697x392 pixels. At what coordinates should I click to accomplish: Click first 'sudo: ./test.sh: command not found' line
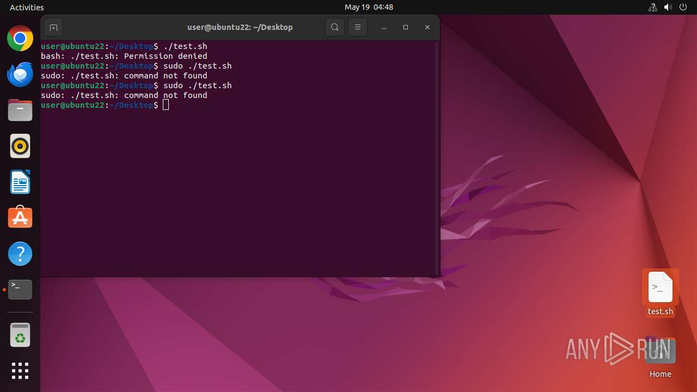coord(124,76)
